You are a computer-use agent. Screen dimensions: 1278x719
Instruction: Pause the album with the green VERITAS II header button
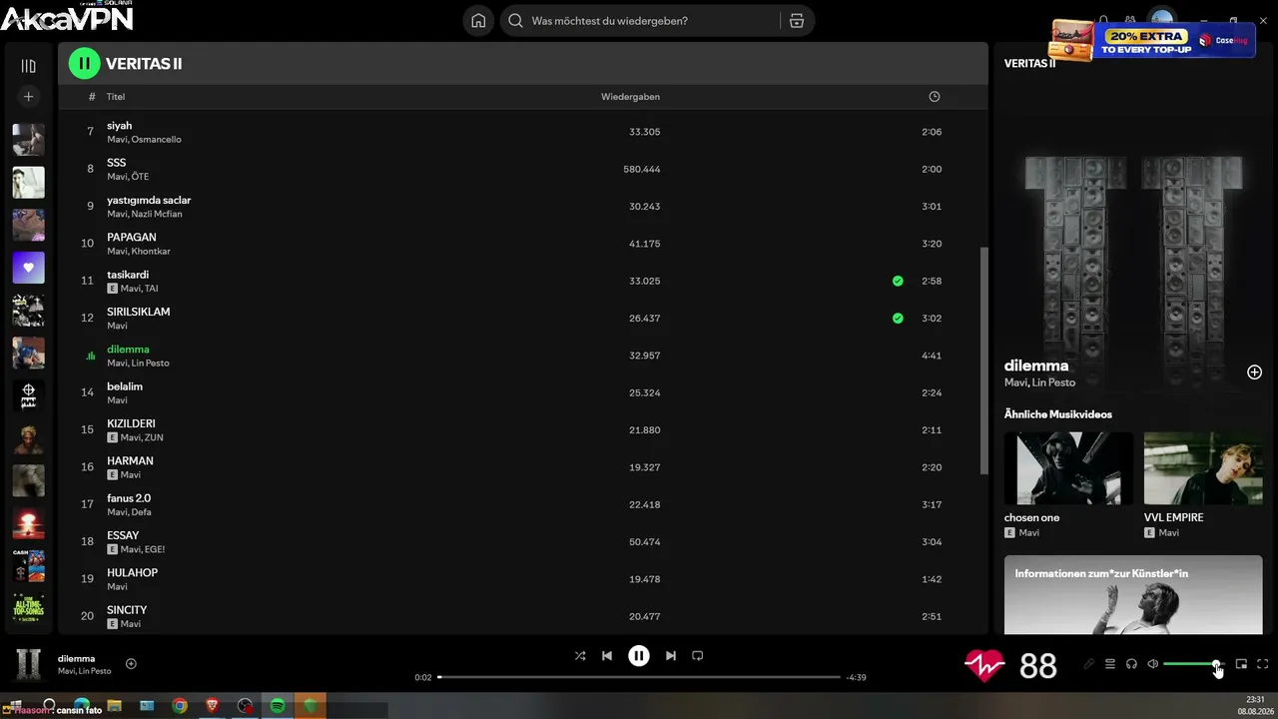pyautogui.click(x=84, y=64)
